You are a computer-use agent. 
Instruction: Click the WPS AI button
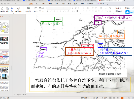tap(101, 4)
